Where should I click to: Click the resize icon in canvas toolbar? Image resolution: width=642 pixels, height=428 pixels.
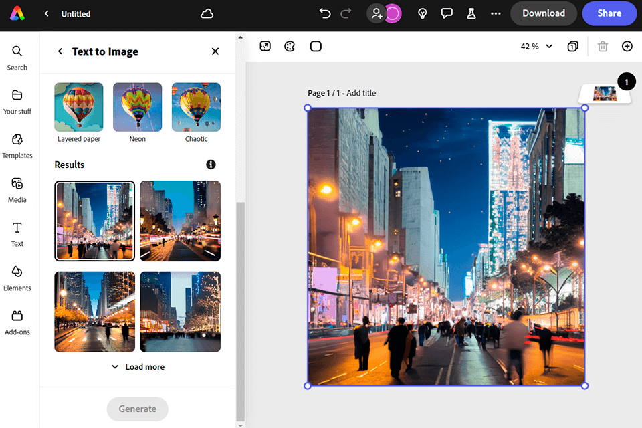coord(265,46)
